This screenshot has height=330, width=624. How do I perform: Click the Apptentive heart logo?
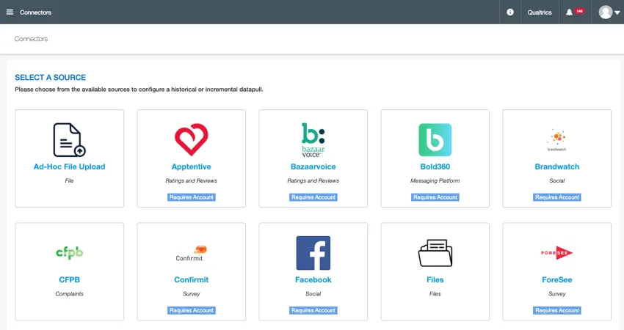191,139
